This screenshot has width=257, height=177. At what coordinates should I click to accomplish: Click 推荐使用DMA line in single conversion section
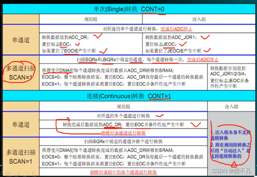(x=108, y=70)
